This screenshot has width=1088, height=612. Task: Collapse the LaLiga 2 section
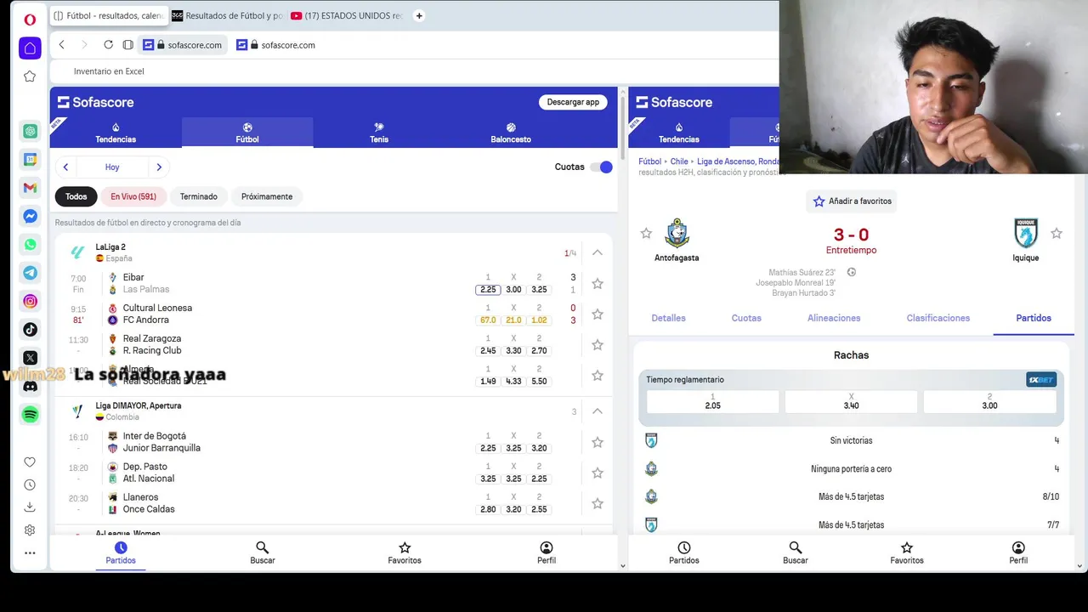[x=598, y=252]
